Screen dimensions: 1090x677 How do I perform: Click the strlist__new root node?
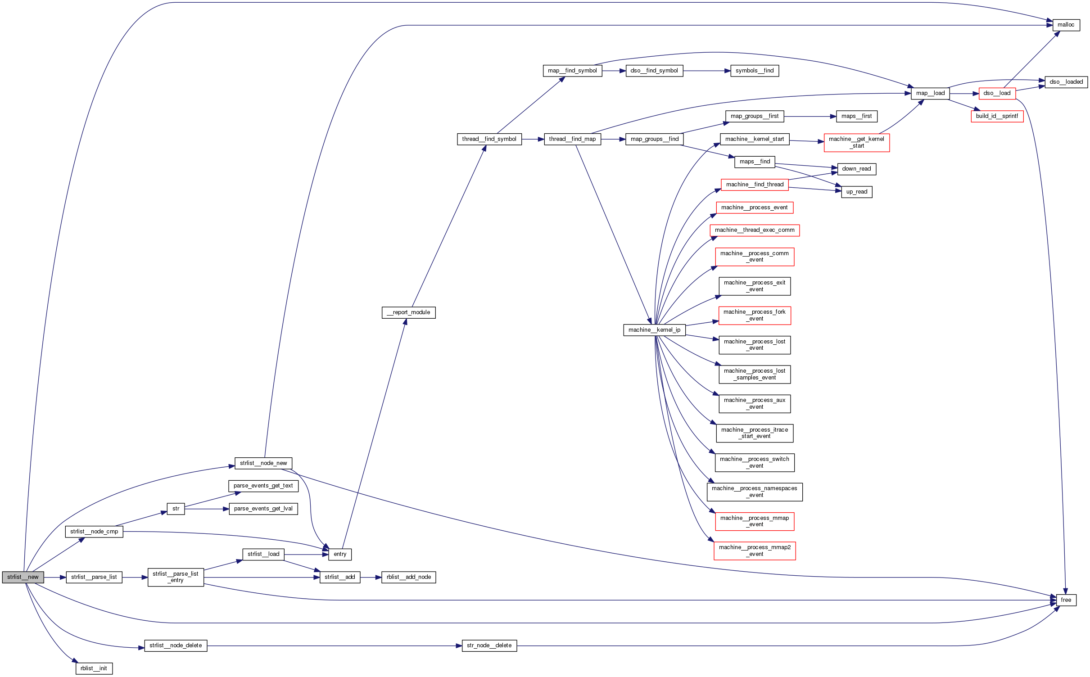pos(23,577)
